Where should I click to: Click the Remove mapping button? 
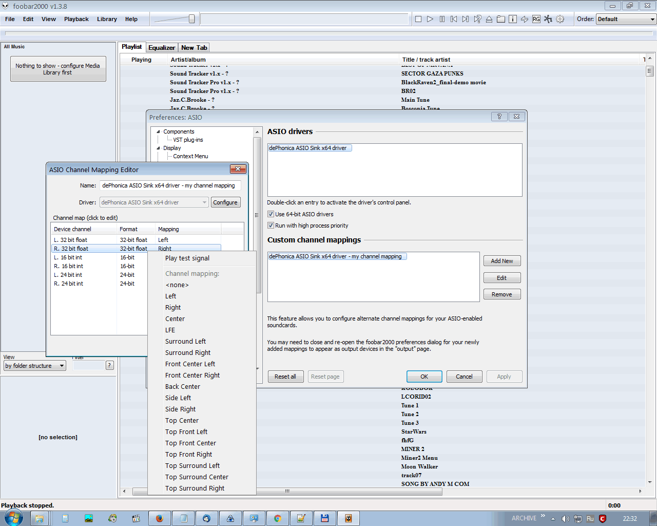pyautogui.click(x=502, y=294)
